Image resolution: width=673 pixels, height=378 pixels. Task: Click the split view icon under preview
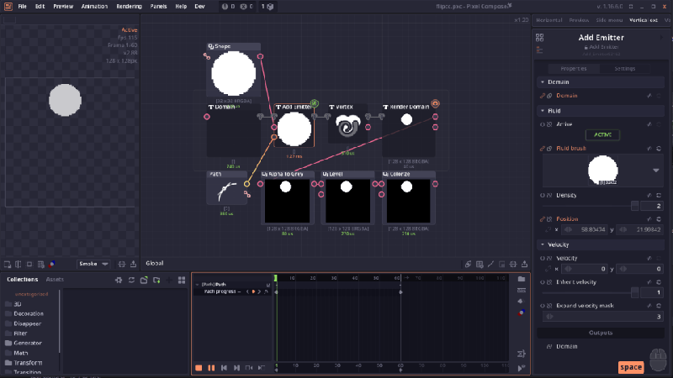pyautogui.click(x=18, y=264)
